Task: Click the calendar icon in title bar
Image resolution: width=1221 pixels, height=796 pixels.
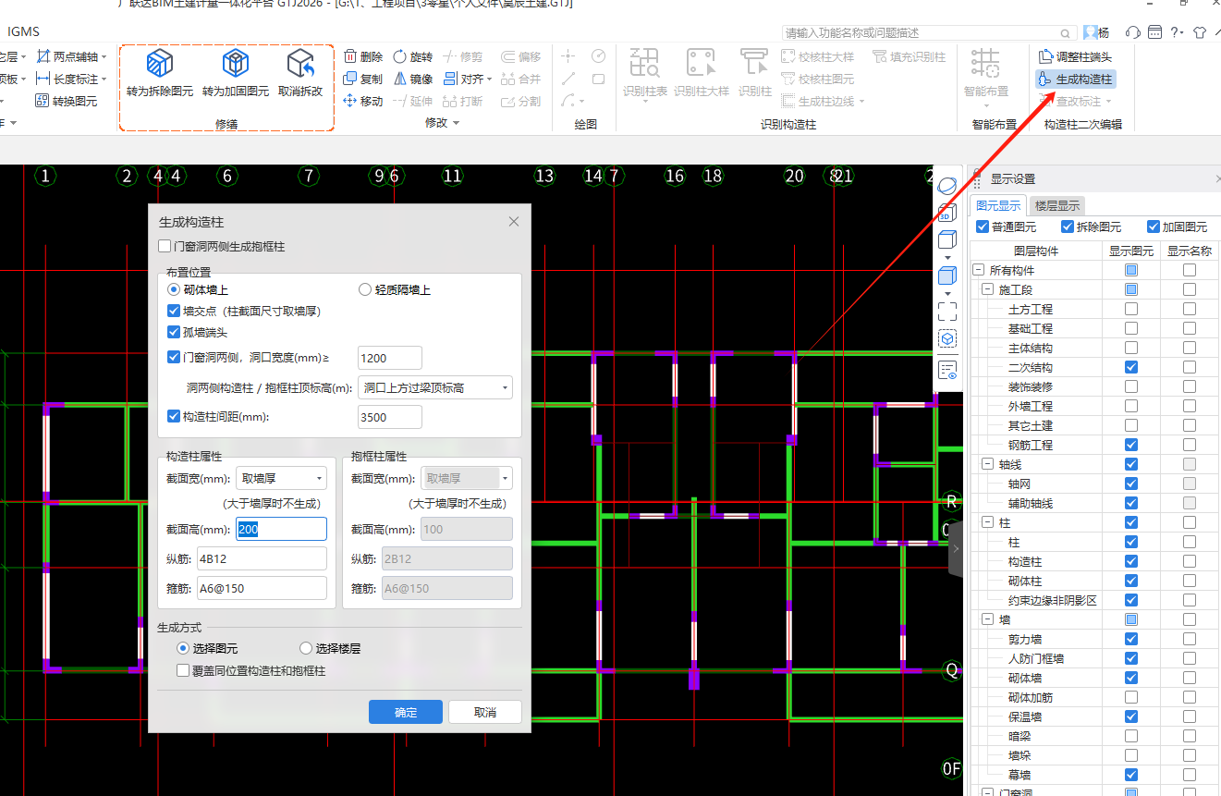Action: click(1154, 31)
